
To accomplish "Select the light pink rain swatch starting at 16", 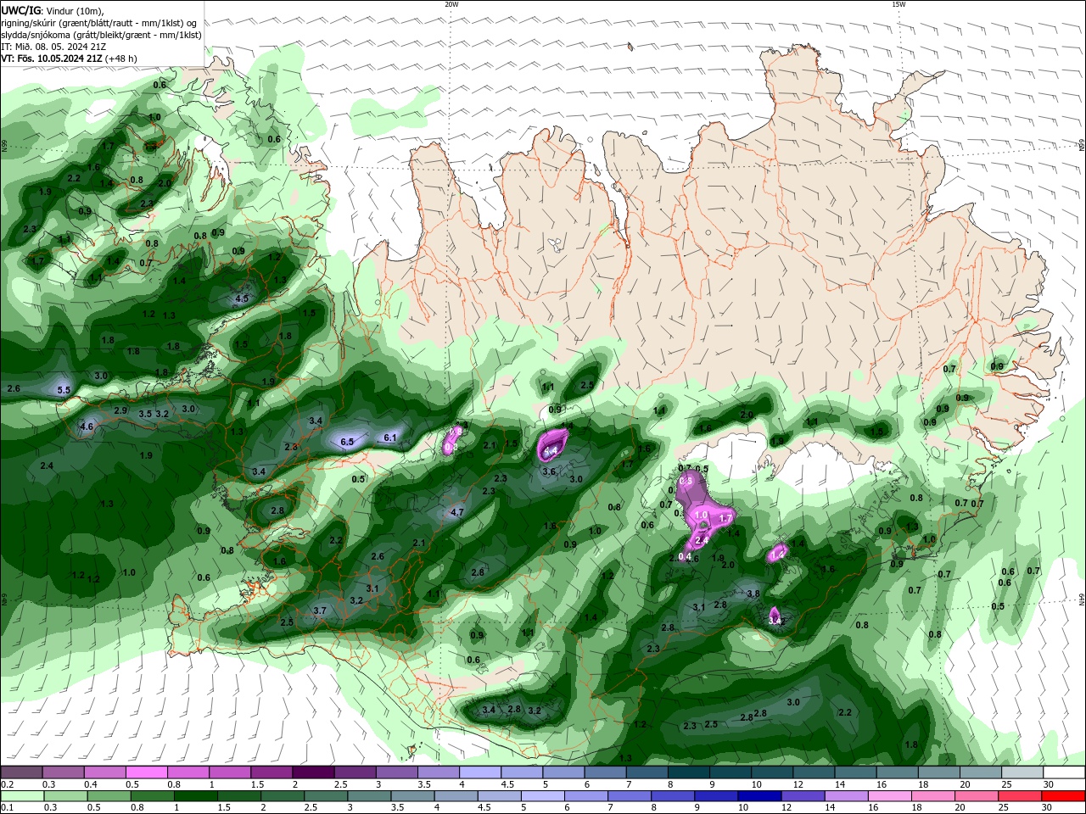I will 890,796.
